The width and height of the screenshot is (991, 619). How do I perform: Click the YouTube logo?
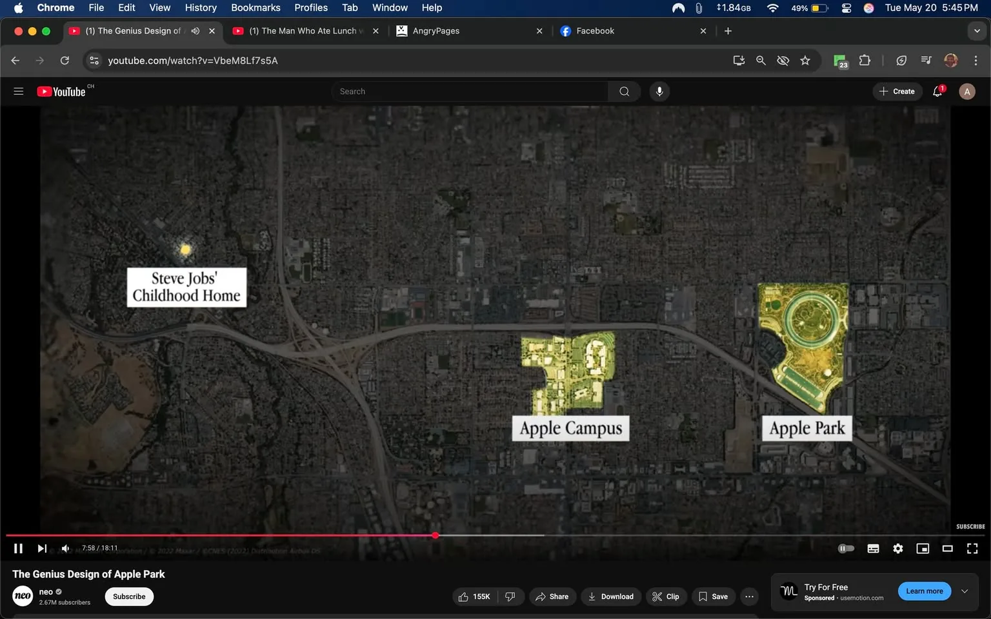pos(61,91)
